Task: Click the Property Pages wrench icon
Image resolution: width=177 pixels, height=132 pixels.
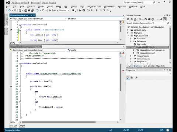Action: (136, 78)
